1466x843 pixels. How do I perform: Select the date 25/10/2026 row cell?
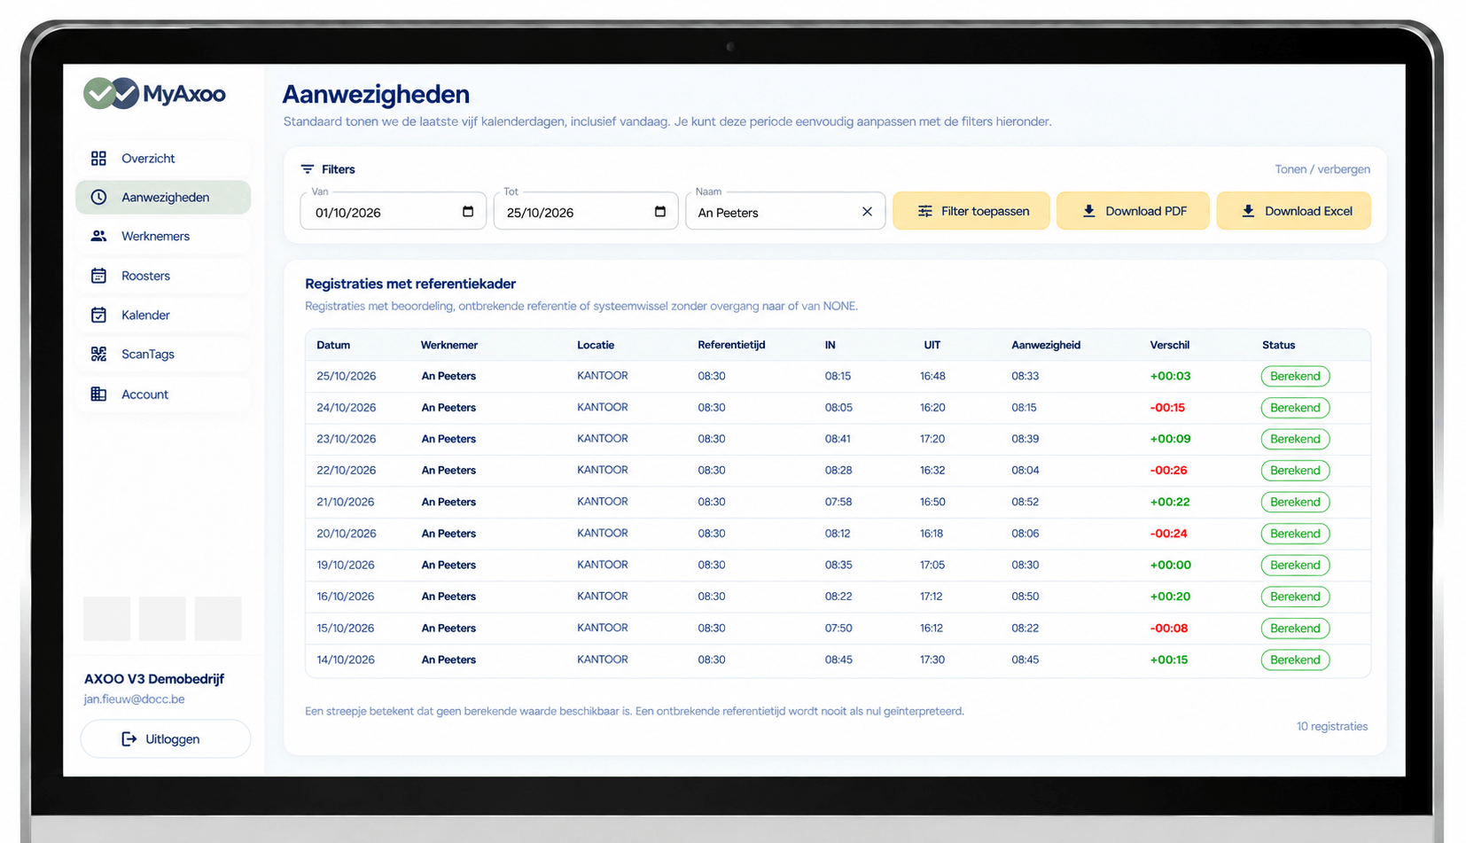tap(347, 376)
